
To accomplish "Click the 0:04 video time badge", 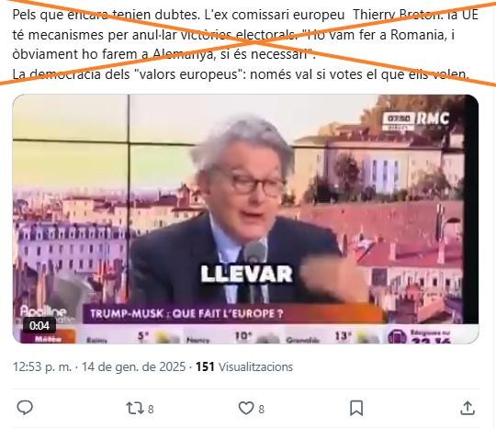I will [39, 325].
